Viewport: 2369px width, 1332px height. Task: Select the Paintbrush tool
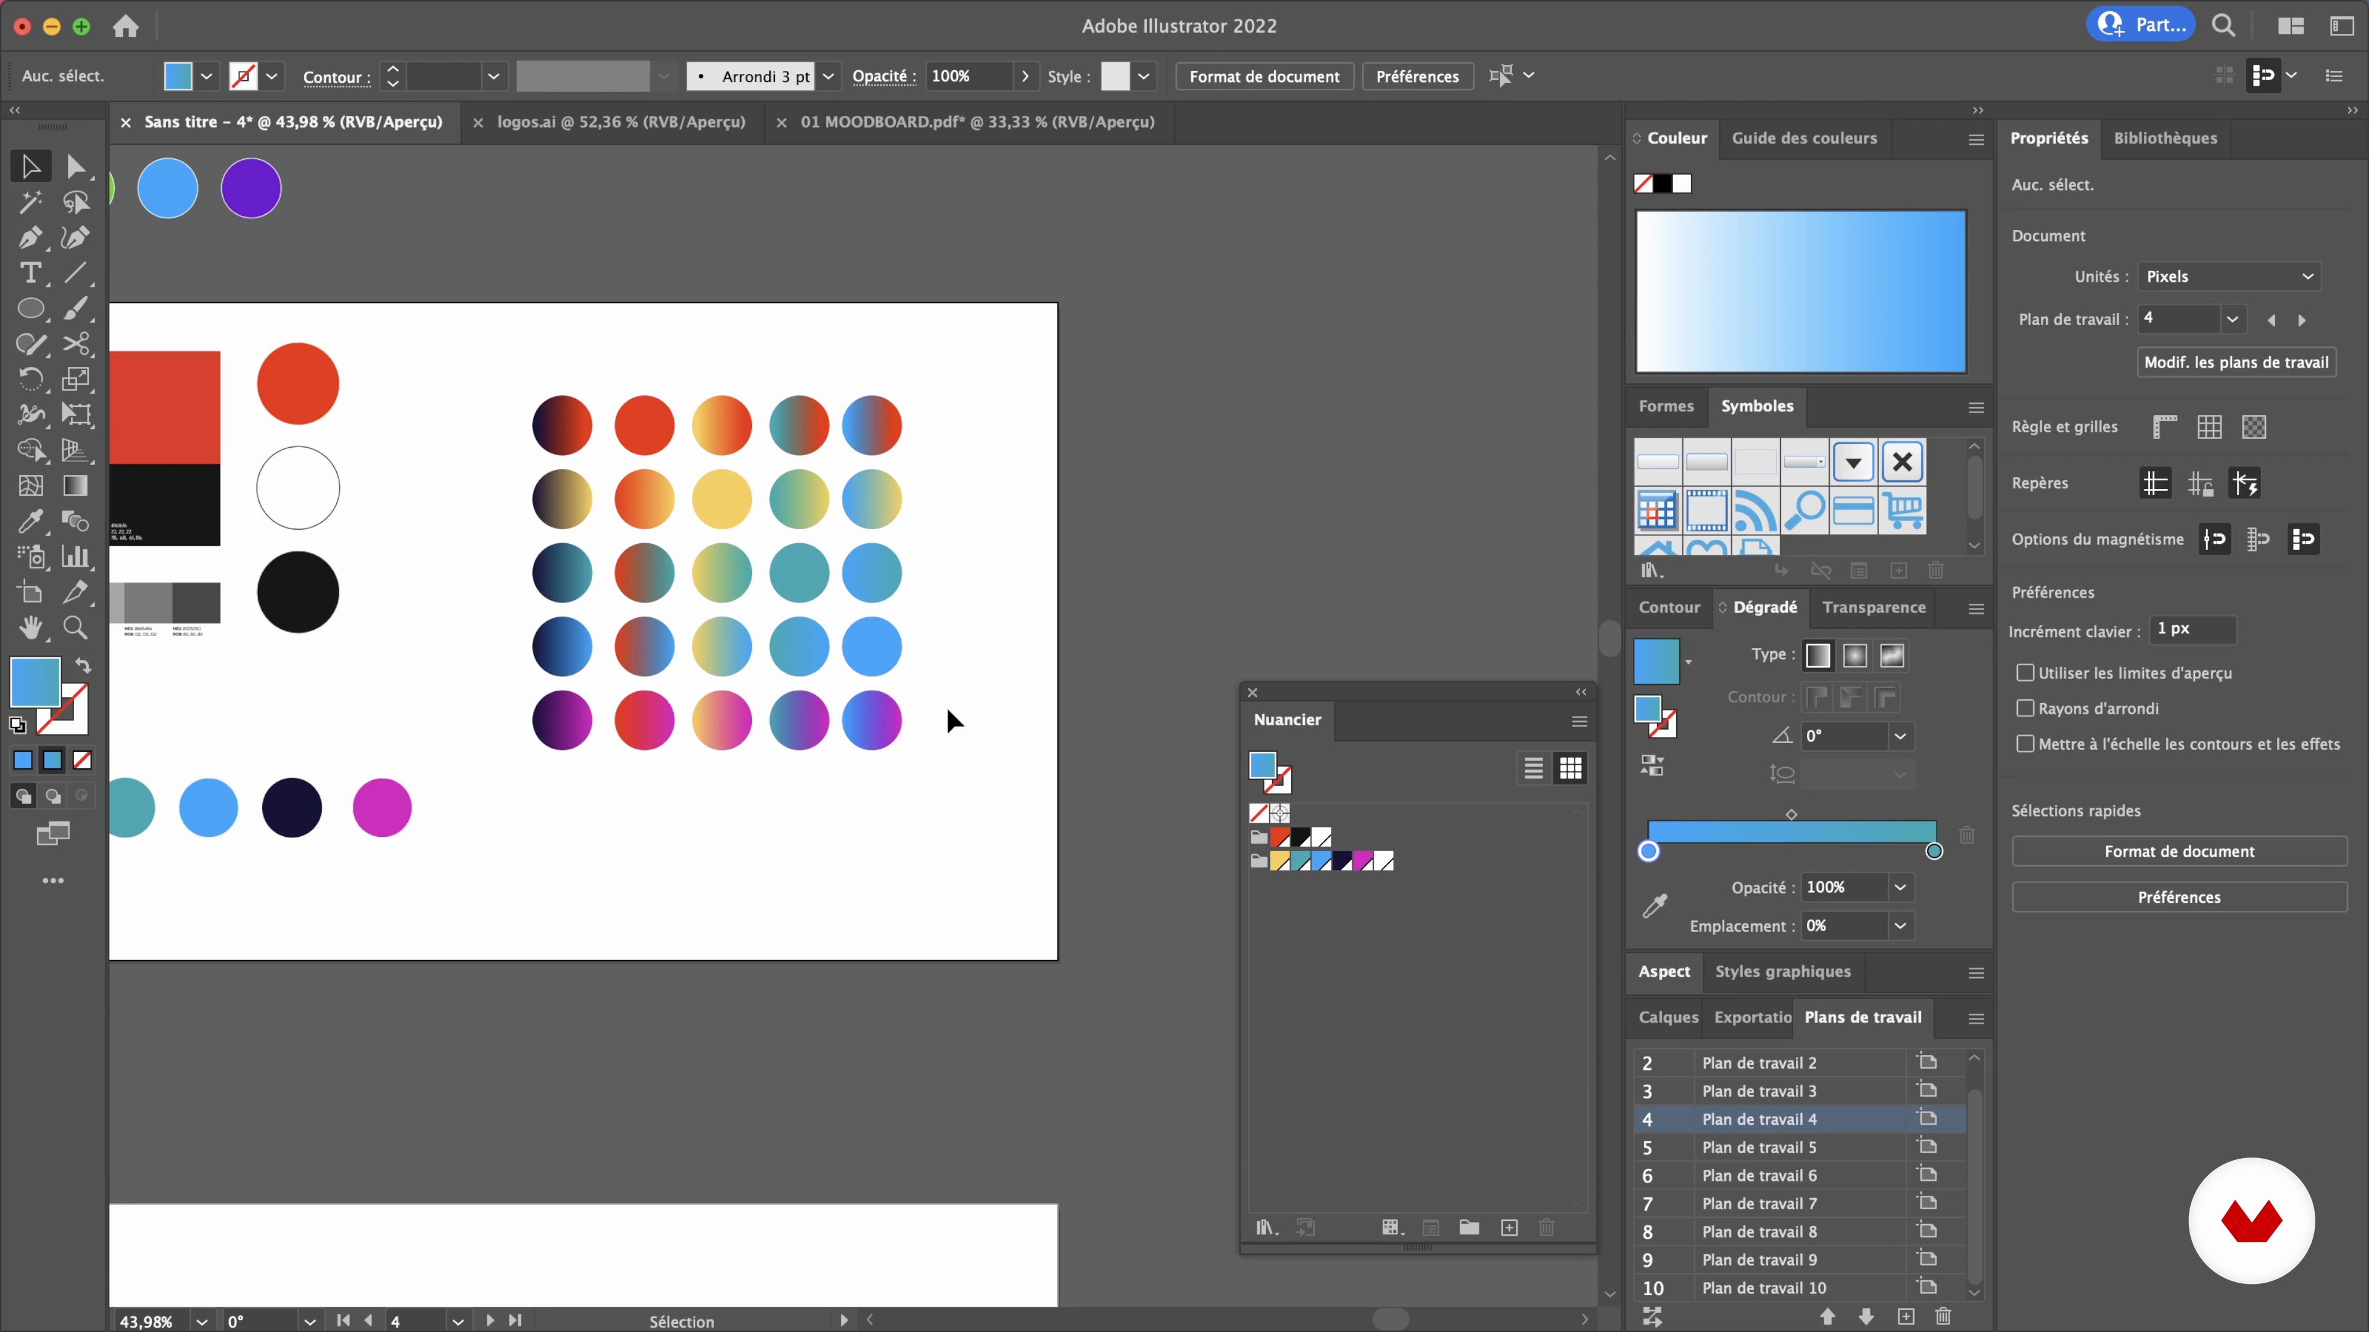coord(76,309)
